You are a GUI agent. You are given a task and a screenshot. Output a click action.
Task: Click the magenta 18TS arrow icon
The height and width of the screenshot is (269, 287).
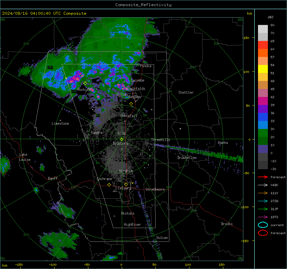coord(263,217)
